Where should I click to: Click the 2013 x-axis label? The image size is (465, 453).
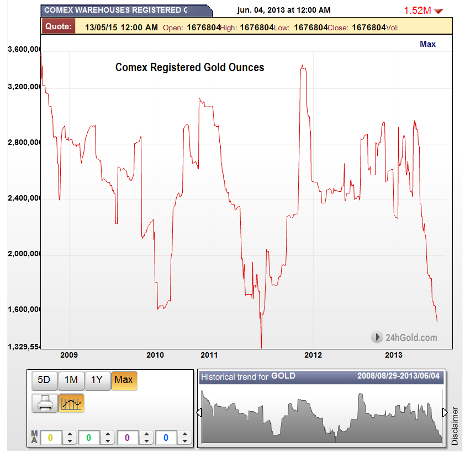click(x=394, y=355)
